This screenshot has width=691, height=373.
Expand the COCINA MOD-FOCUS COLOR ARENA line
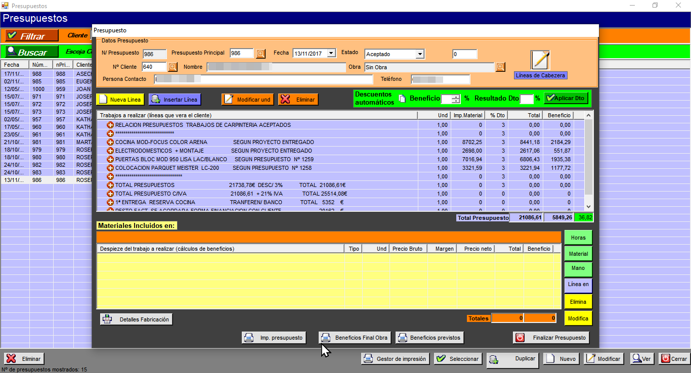[110, 142]
